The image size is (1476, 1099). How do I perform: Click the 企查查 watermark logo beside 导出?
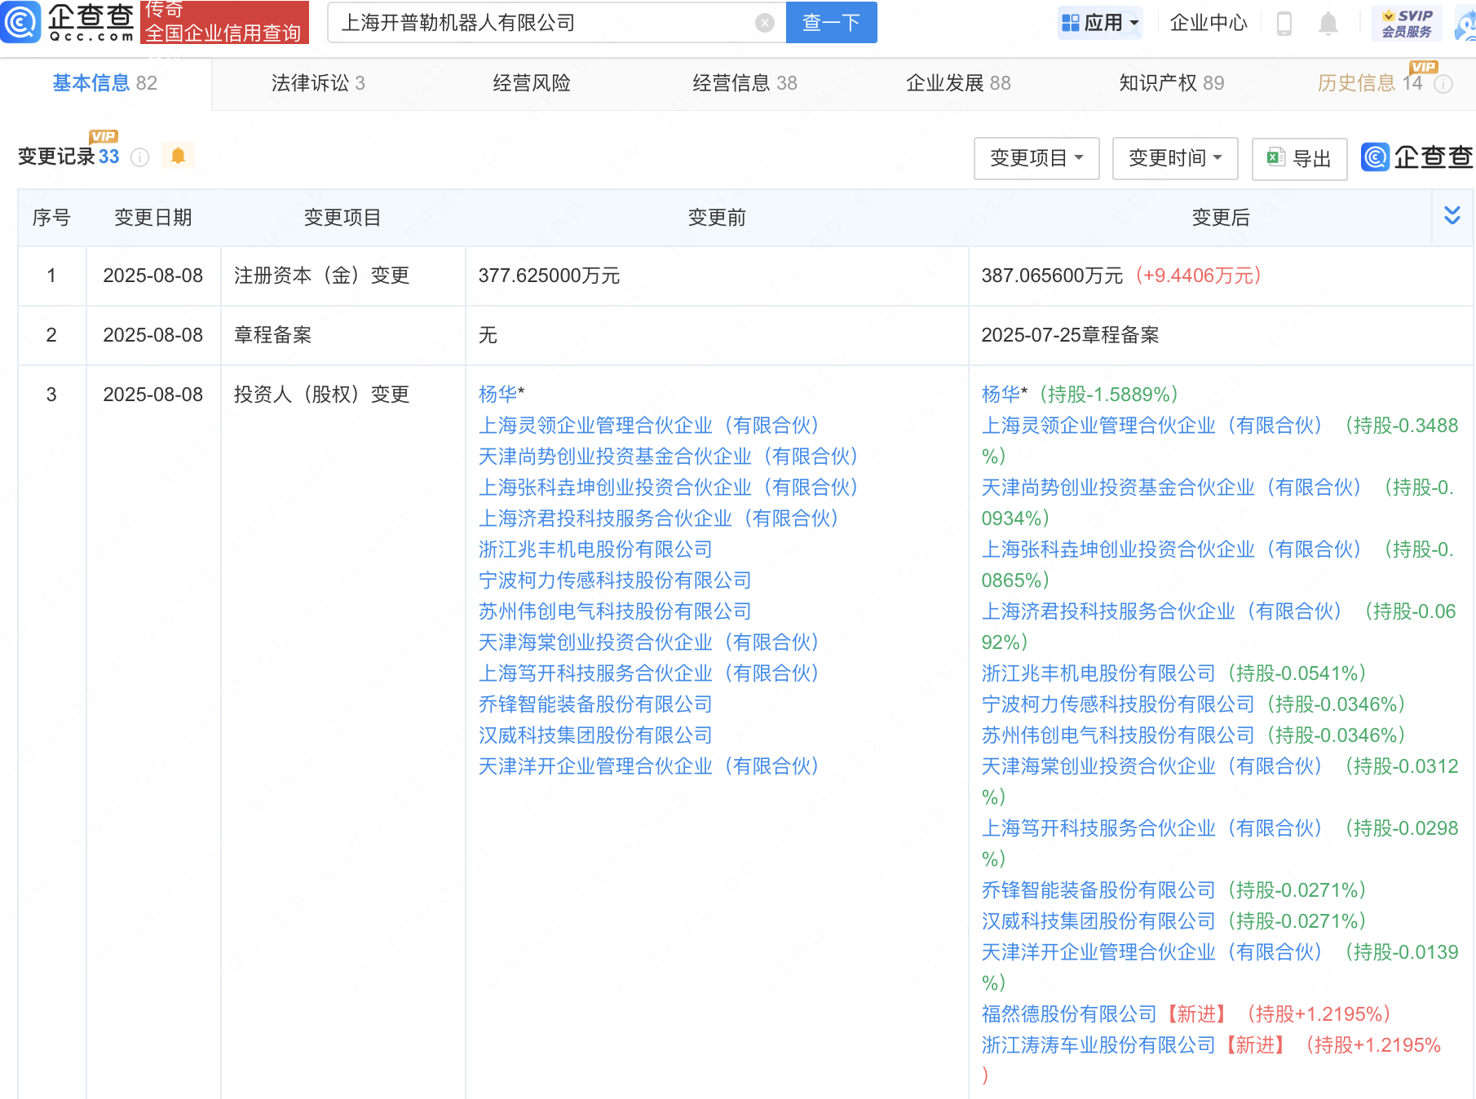pyautogui.click(x=1416, y=157)
